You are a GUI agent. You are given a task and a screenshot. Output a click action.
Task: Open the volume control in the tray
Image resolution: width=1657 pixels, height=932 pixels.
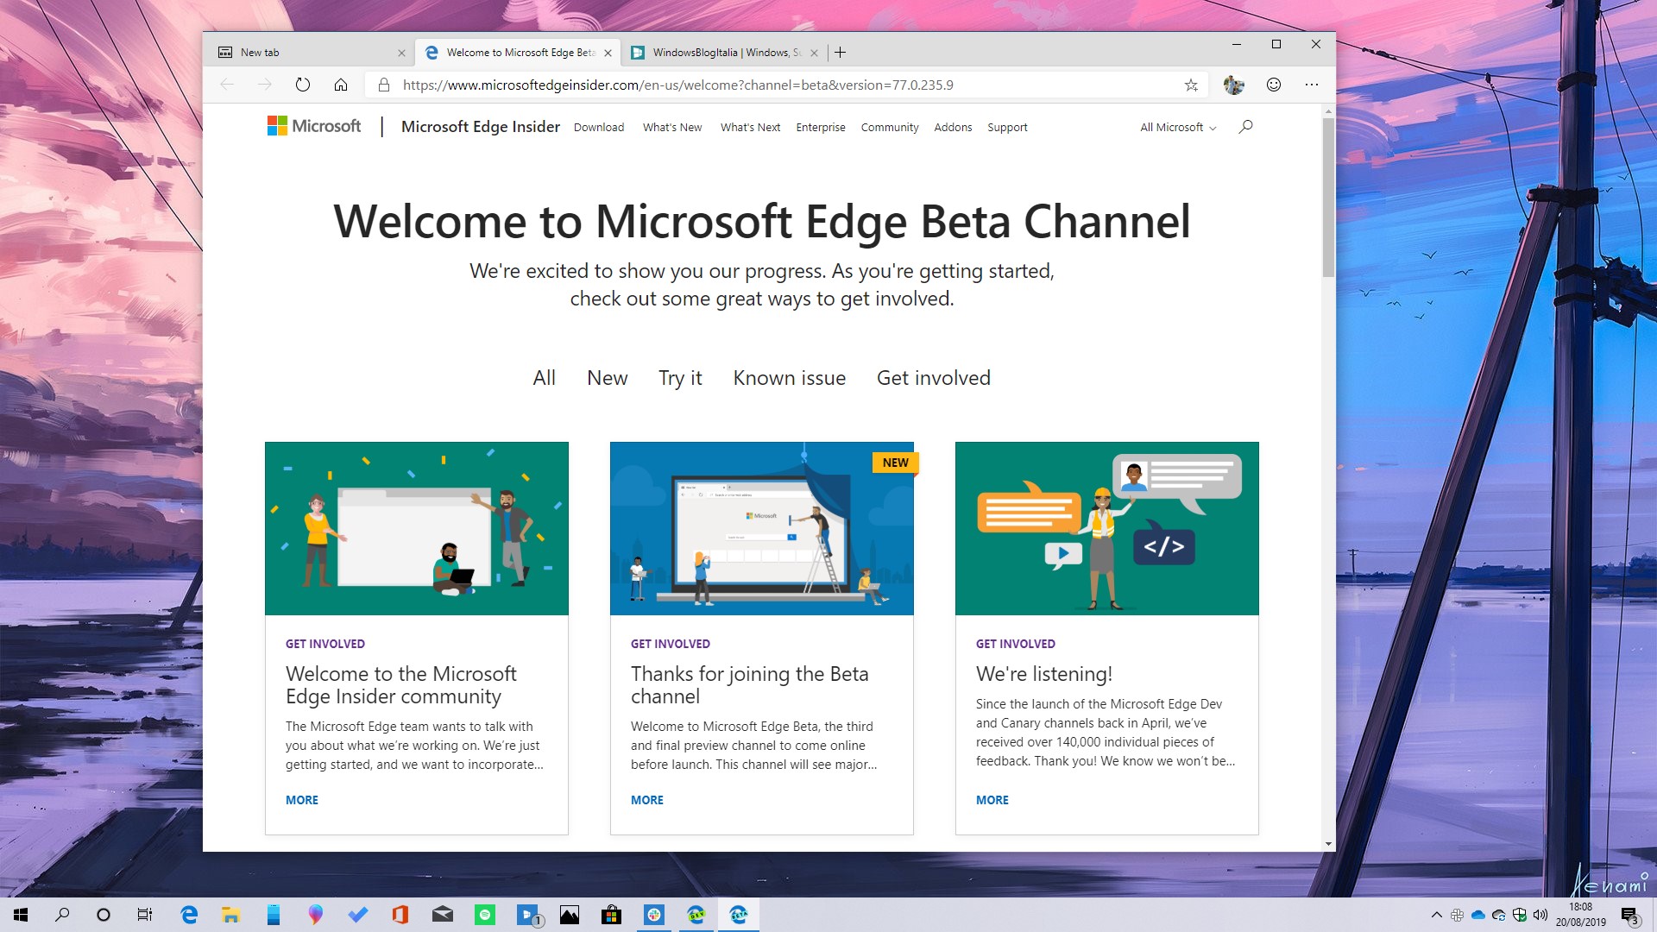point(1540,915)
